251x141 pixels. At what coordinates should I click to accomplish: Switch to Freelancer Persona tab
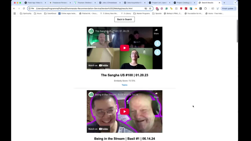(60, 3)
